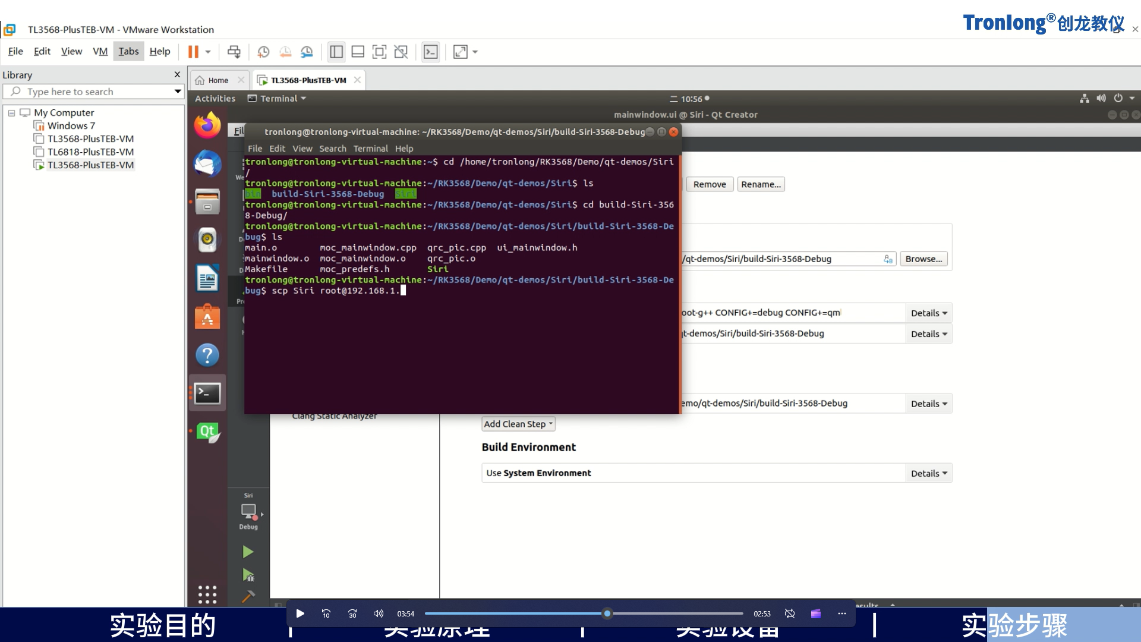Click the build path input field
This screenshot has height=642, width=1141.
784,259
